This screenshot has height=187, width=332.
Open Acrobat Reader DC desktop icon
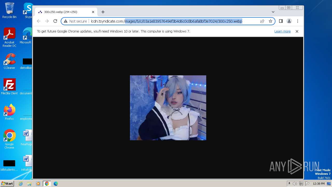click(x=9, y=37)
